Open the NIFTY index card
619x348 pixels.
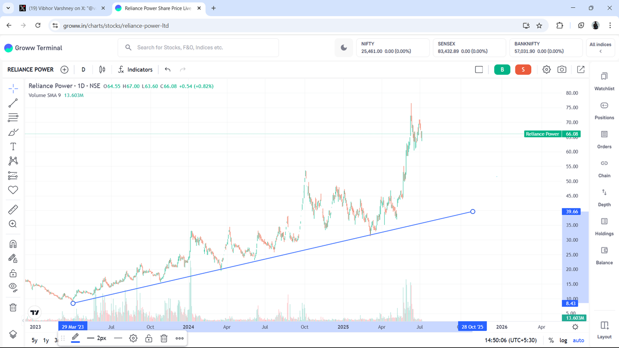pyautogui.click(x=393, y=47)
